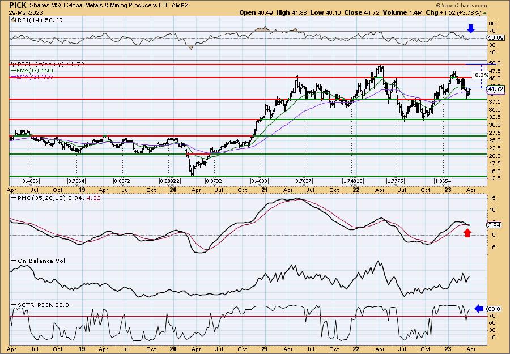The width and height of the screenshot is (510, 354).
Task: Click the 1.7775 dividend marker
Action: tap(396, 181)
